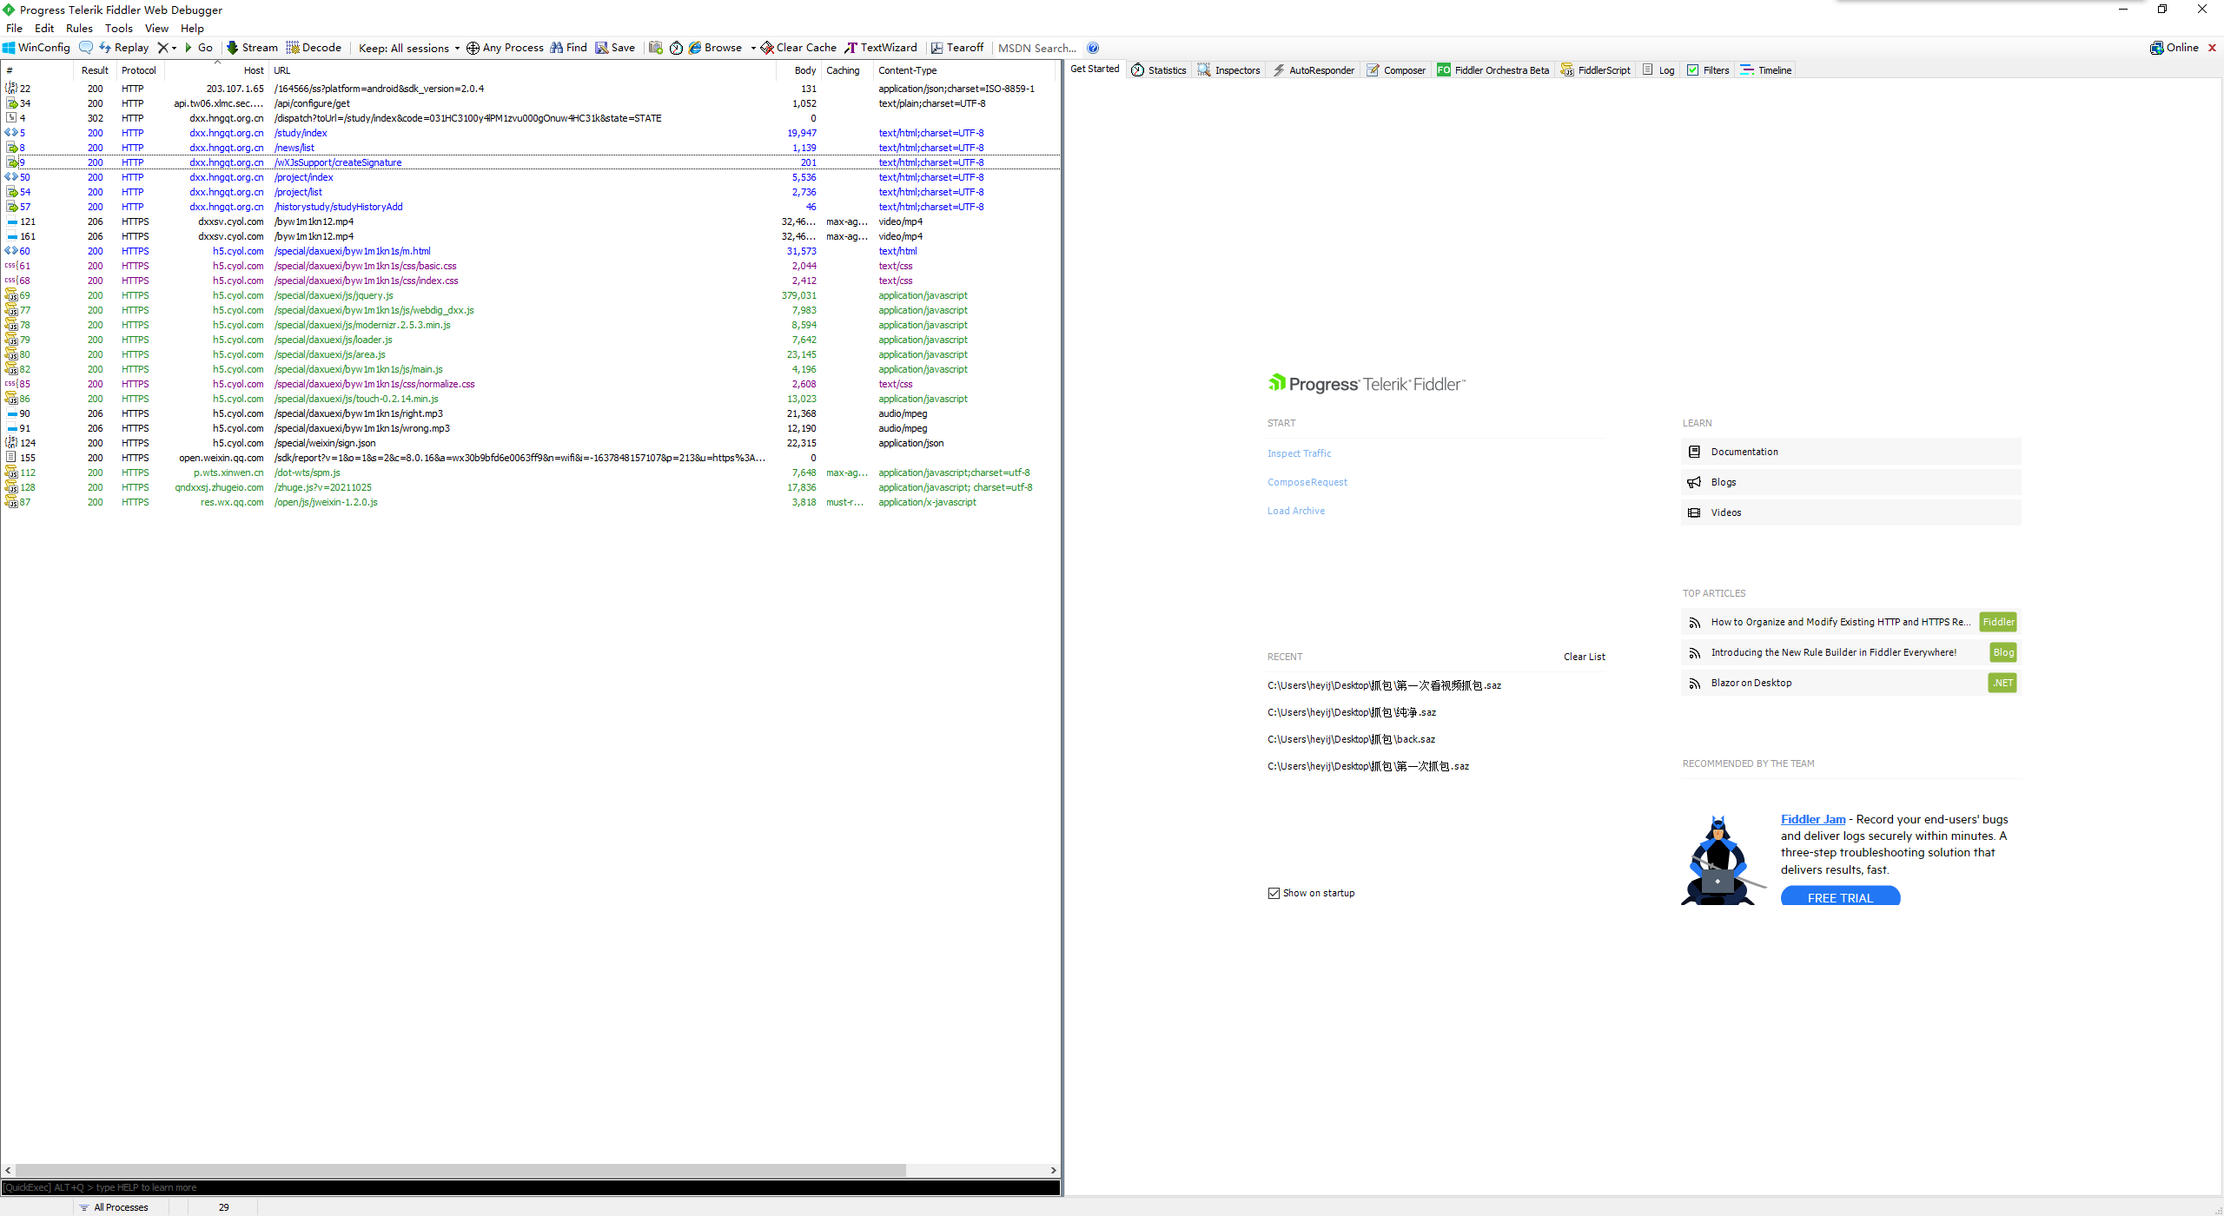
Task: Open WinConfig from the toolbar
Action: pos(36,48)
